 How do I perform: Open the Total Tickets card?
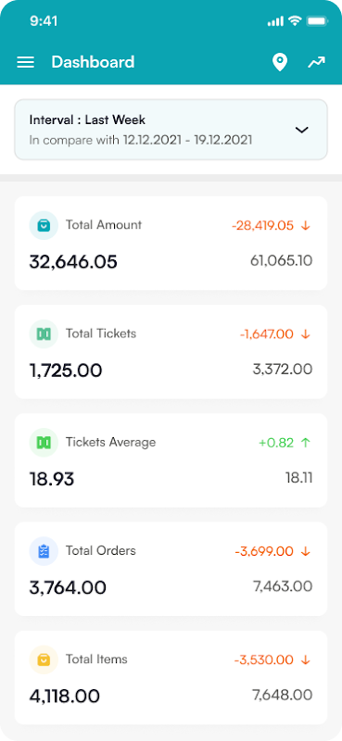(171, 352)
